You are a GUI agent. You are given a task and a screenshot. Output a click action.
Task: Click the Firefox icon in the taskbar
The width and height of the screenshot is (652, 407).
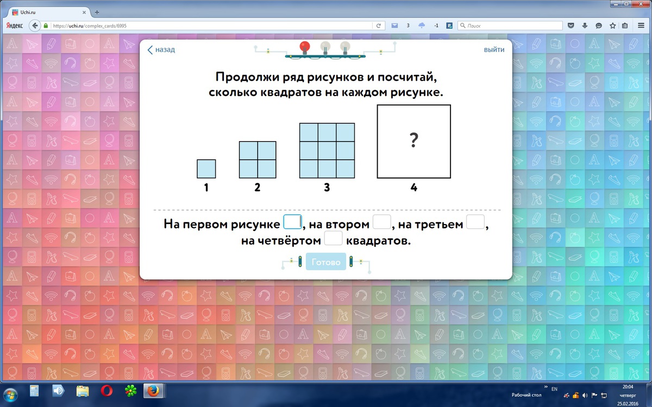[153, 392]
